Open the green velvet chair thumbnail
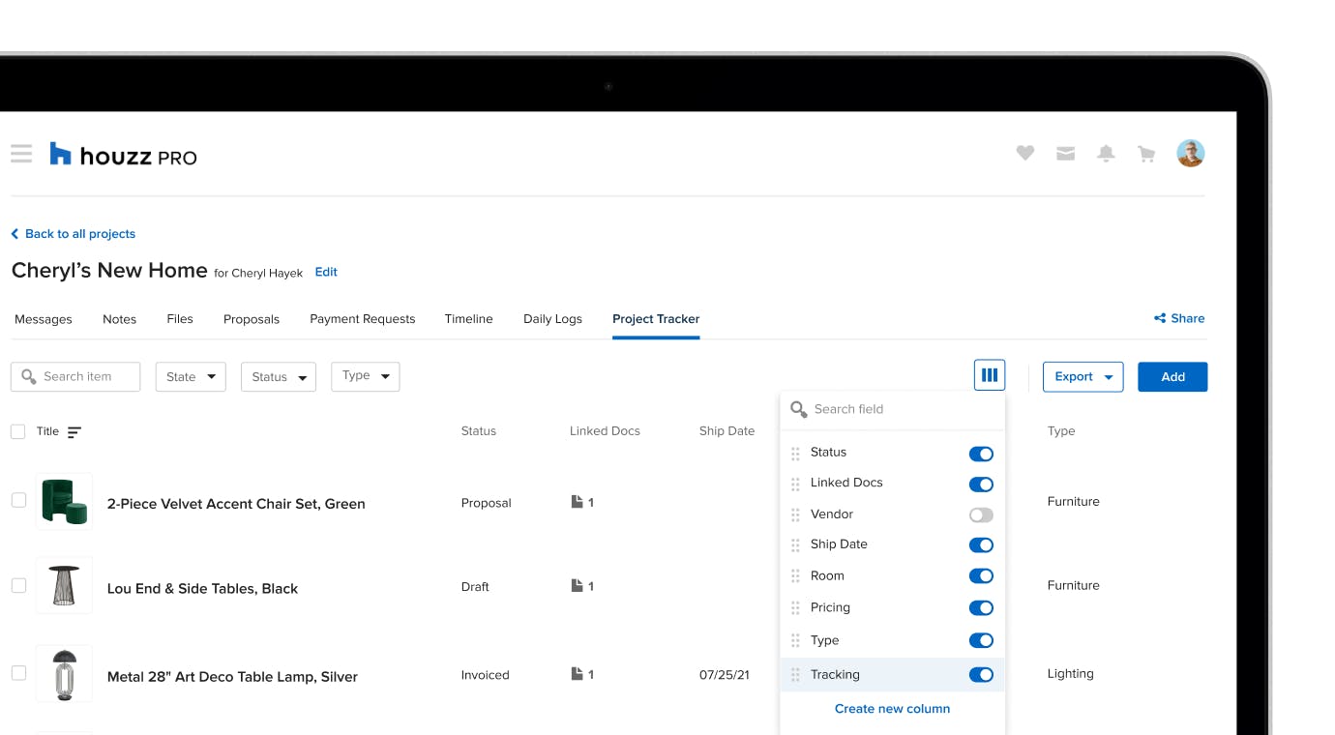Image resolution: width=1335 pixels, height=735 pixels. point(64,501)
